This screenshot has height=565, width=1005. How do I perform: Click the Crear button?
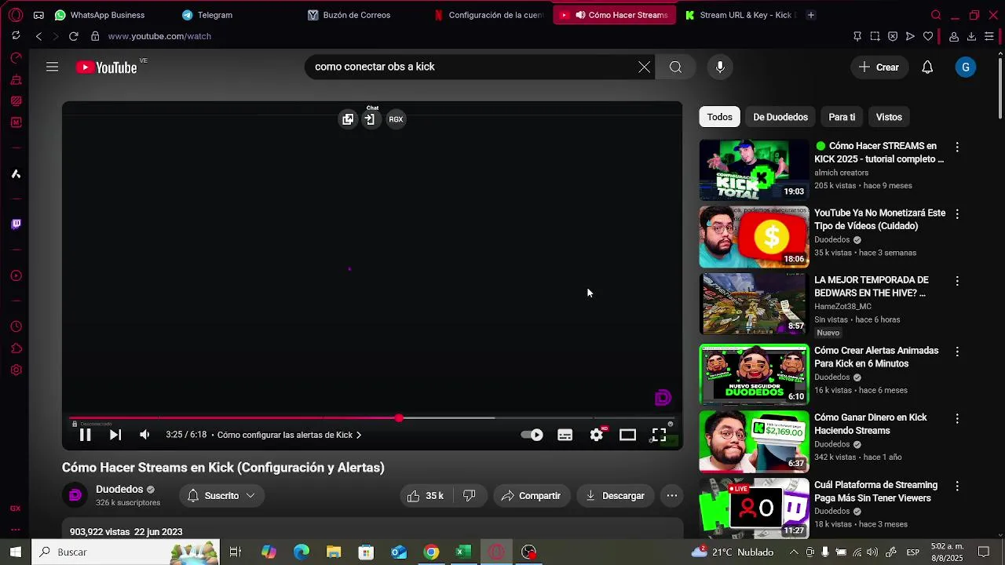point(879,67)
